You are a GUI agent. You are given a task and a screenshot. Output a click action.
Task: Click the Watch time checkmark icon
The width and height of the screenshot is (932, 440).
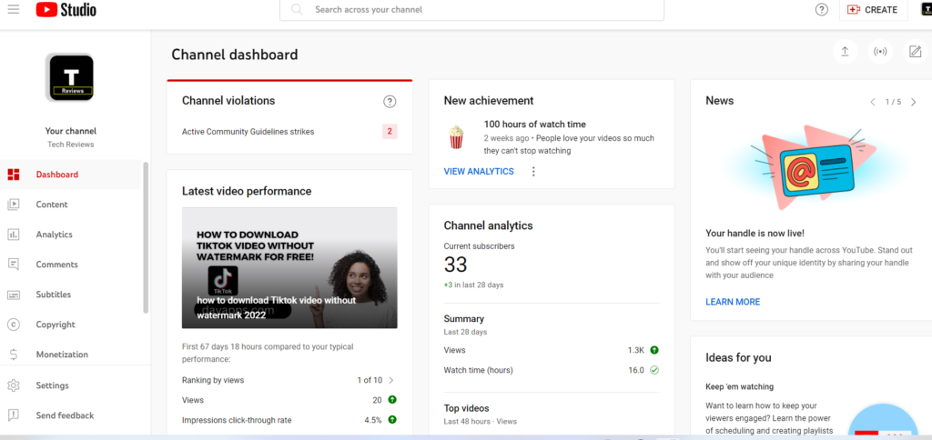point(653,370)
